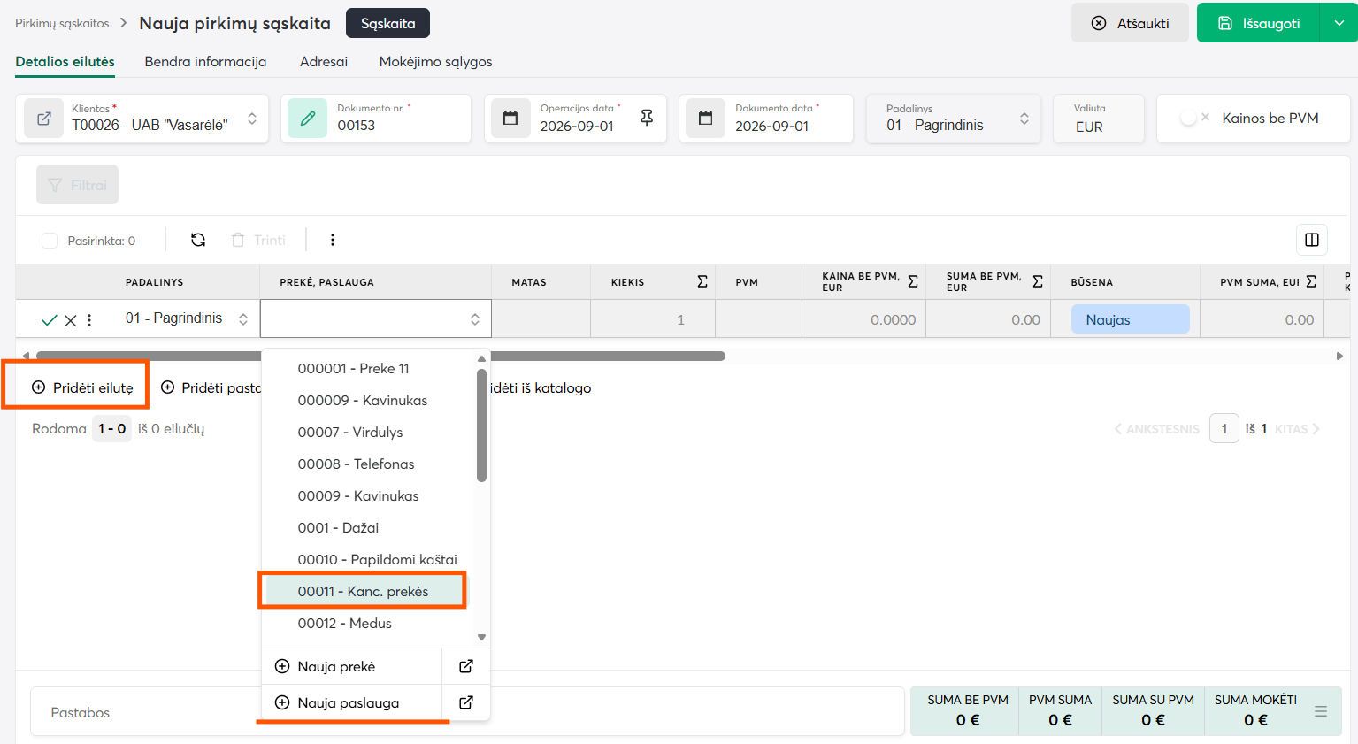
Task: Switch to the Detalios eilutės tab
Action: pos(65,62)
